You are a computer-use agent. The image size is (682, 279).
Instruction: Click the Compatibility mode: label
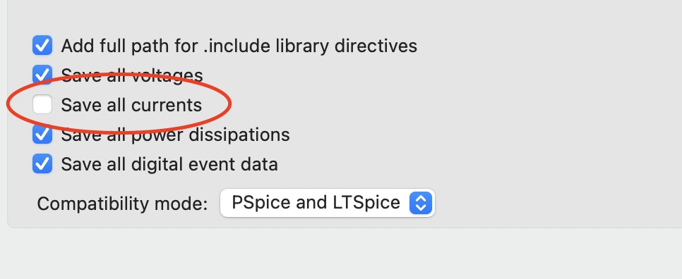coord(122,204)
